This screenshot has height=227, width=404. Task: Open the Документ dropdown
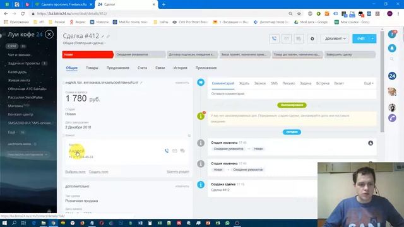click(335, 38)
